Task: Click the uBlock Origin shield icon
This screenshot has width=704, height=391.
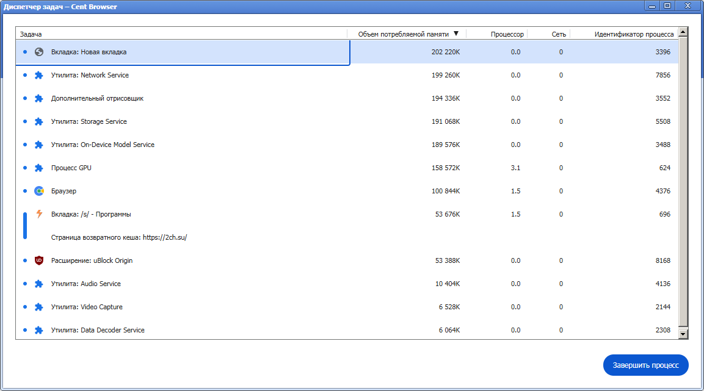Action: [x=39, y=260]
